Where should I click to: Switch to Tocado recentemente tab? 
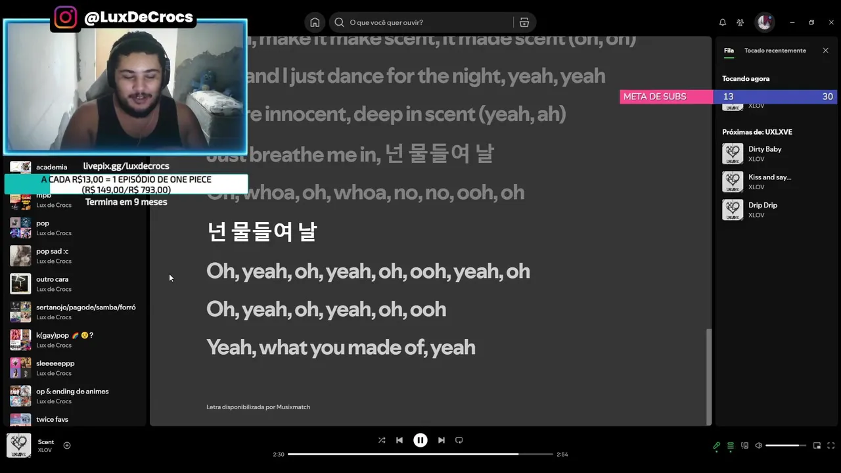(x=775, y=51)
